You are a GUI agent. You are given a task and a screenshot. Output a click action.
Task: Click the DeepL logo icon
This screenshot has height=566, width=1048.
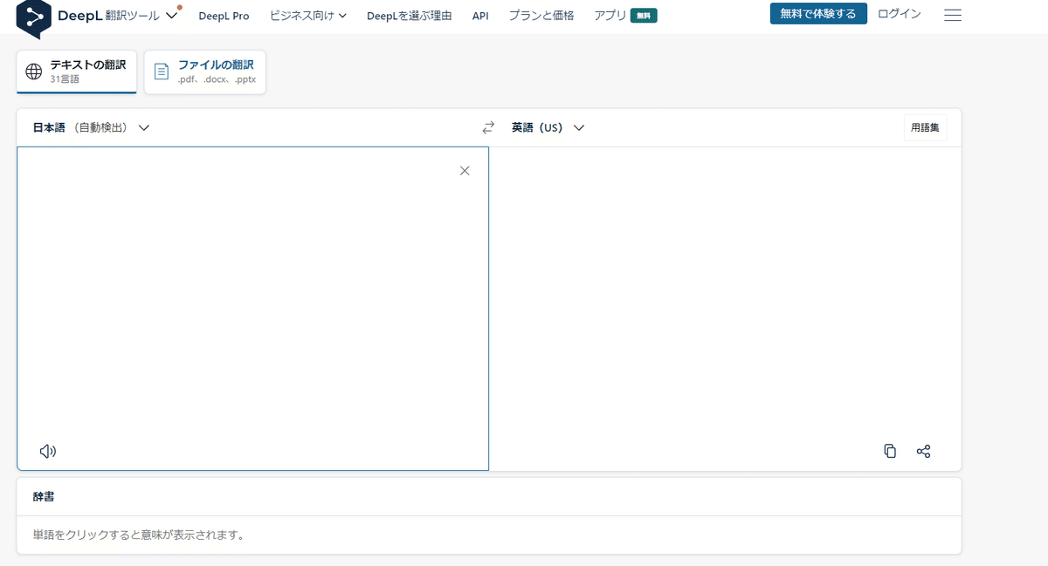click(x=33, y=15)
